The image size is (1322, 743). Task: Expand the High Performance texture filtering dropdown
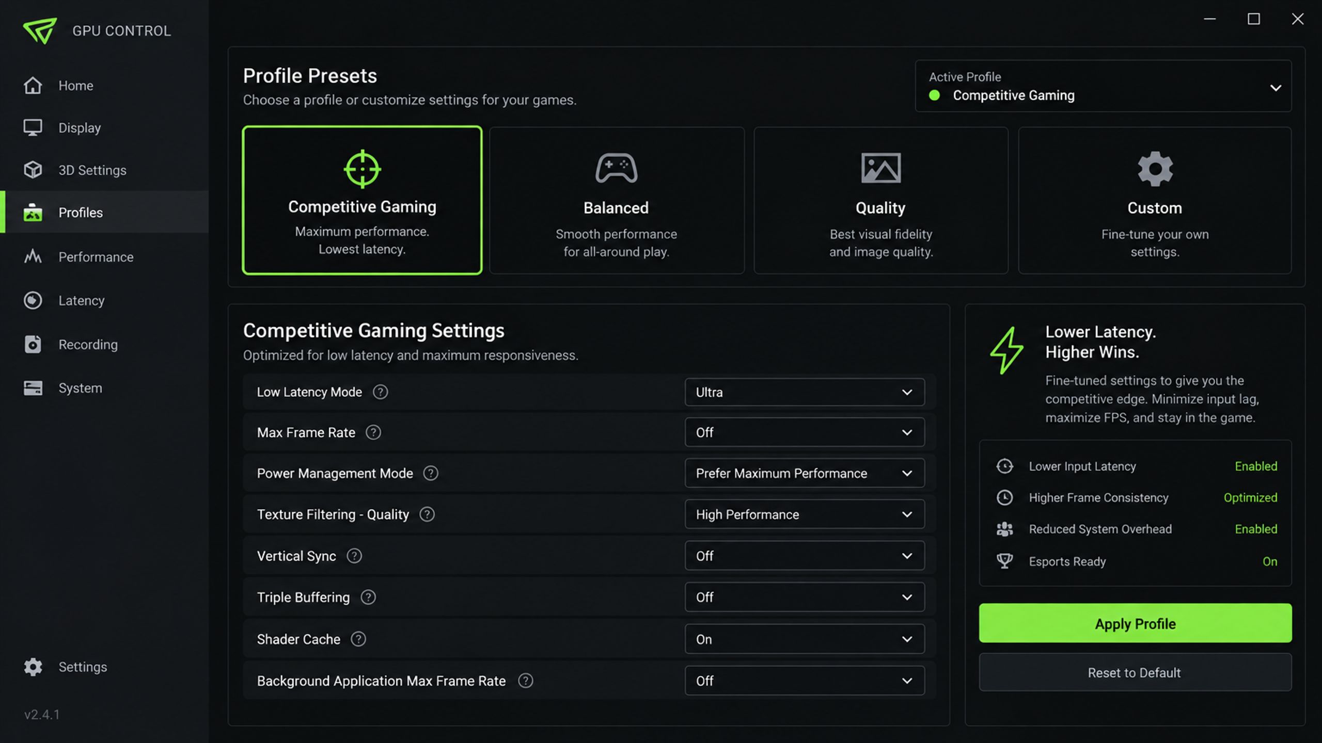[x=805, y=514]
